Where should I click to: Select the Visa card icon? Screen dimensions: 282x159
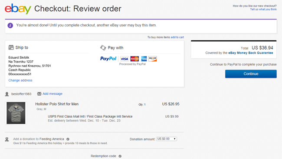pyautogui.click(x=124, y=59)
